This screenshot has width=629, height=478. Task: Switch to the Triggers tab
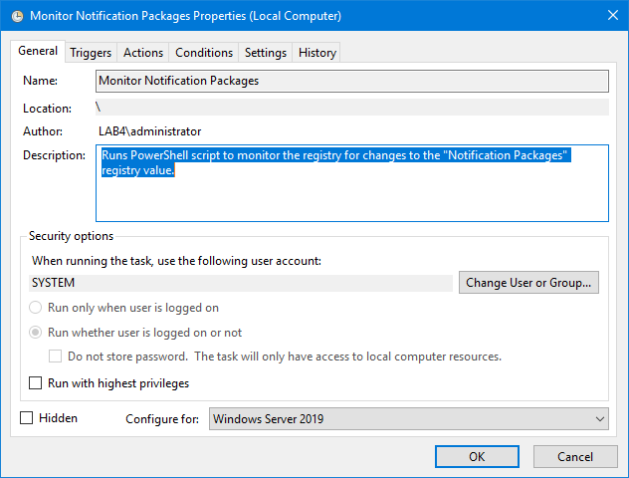91,53
